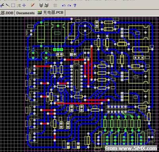Click the Deselect All toolbar icon
This screenshot has height=152, width=159.
click(18, 6)
